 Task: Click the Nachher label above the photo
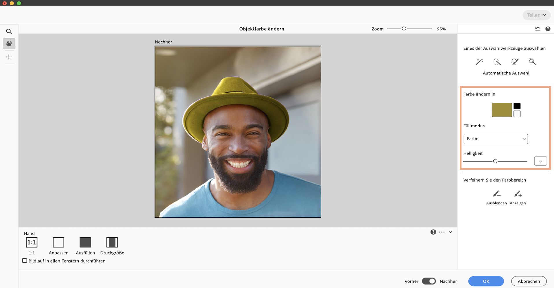click(163, 42)
